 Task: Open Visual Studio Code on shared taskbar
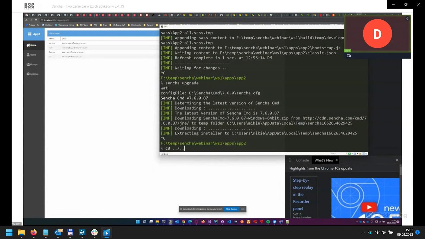(229, 222)
